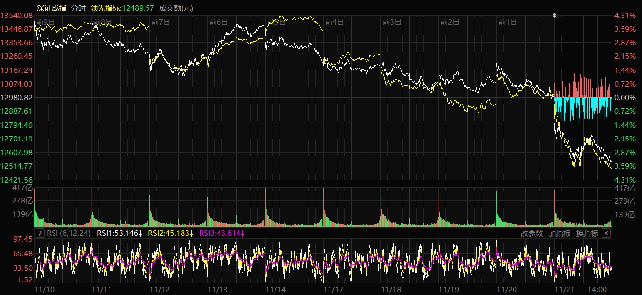
Task: Click the 深证成指 index name
Action: (x=52, y=8)
